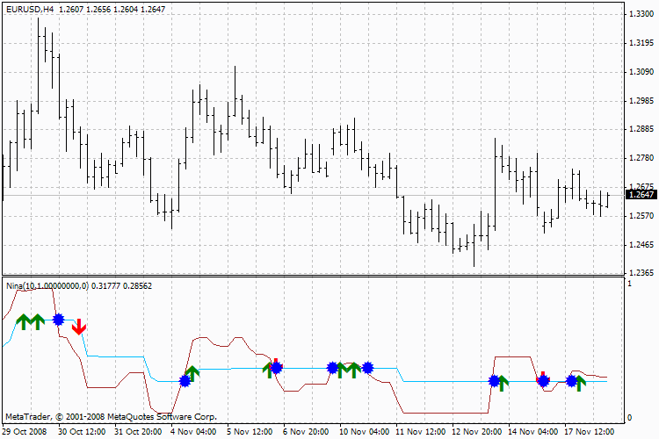The width and height of the screenshot is (659, 439).
Task: Select the blue star marker near 30 Oct 12:00
Action: coord(58,320)
